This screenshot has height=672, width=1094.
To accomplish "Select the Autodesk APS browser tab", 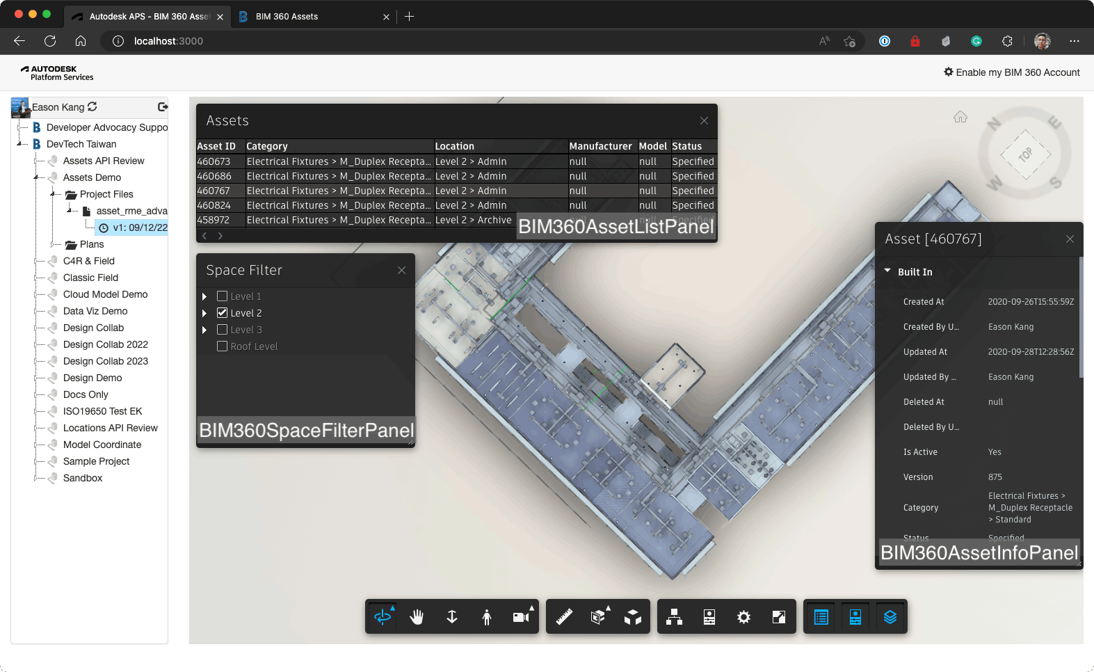I will coord(146,16).
